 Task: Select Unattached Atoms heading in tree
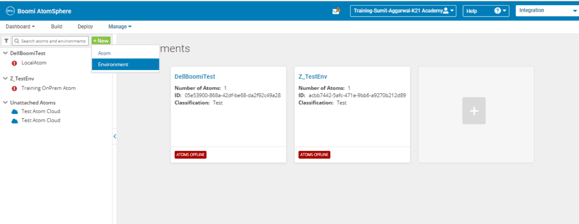[33, 102]
